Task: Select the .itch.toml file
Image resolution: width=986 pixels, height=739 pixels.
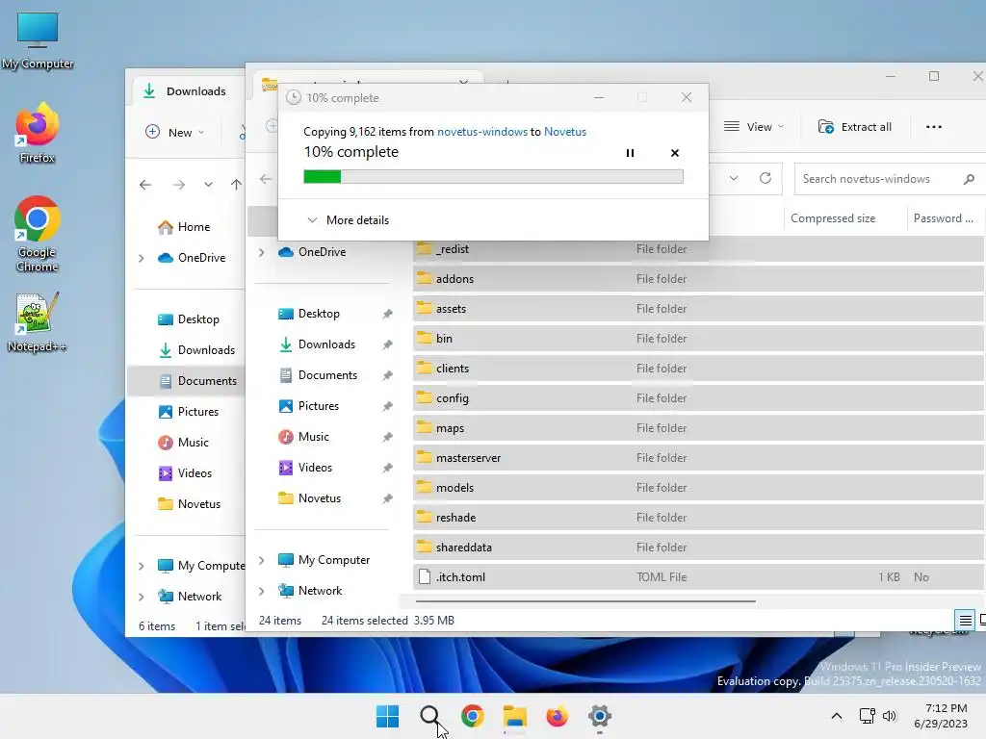Action: pyautogui.click(x=698, y=577)
